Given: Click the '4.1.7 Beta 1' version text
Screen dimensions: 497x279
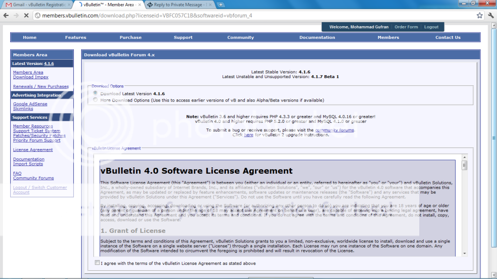Looking at the screenshot, I should pyautogui.click(x=325, y=77).
